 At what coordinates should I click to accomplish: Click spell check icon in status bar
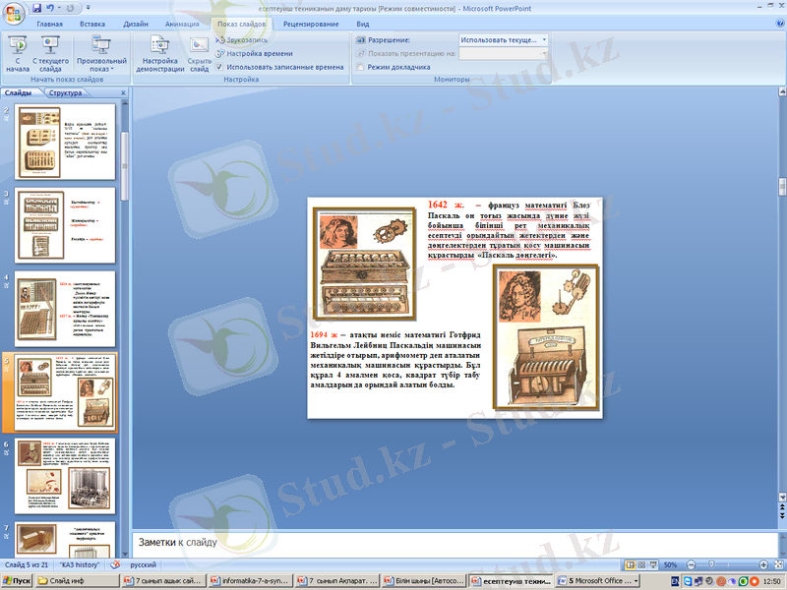(x=115, y=565)
